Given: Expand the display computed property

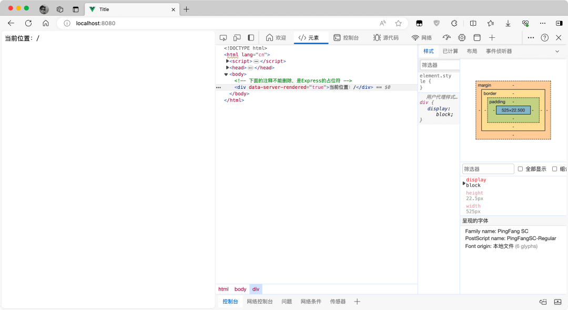Looking at the screenshot, I should click(x=464, y=183).
